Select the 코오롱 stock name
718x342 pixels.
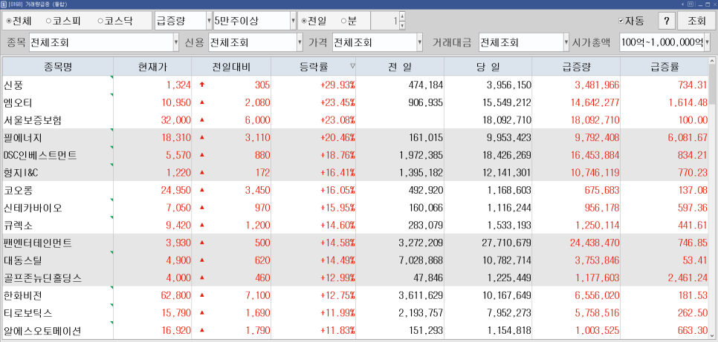pyautogui.click(x=18, y=190)
